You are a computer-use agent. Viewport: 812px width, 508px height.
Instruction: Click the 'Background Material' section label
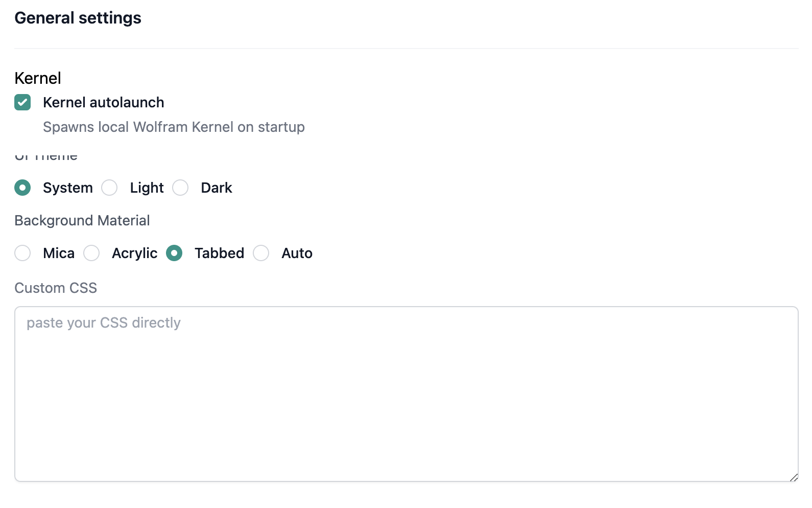(x=82, y=220)
